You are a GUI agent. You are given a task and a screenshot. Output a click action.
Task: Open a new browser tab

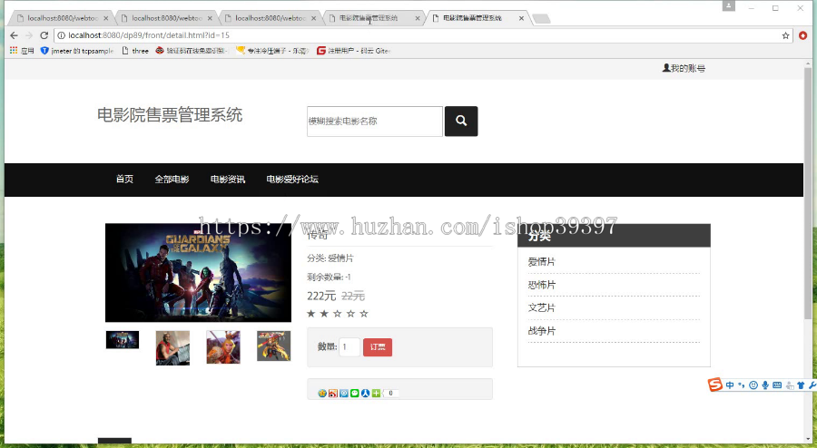click(542, 19)
